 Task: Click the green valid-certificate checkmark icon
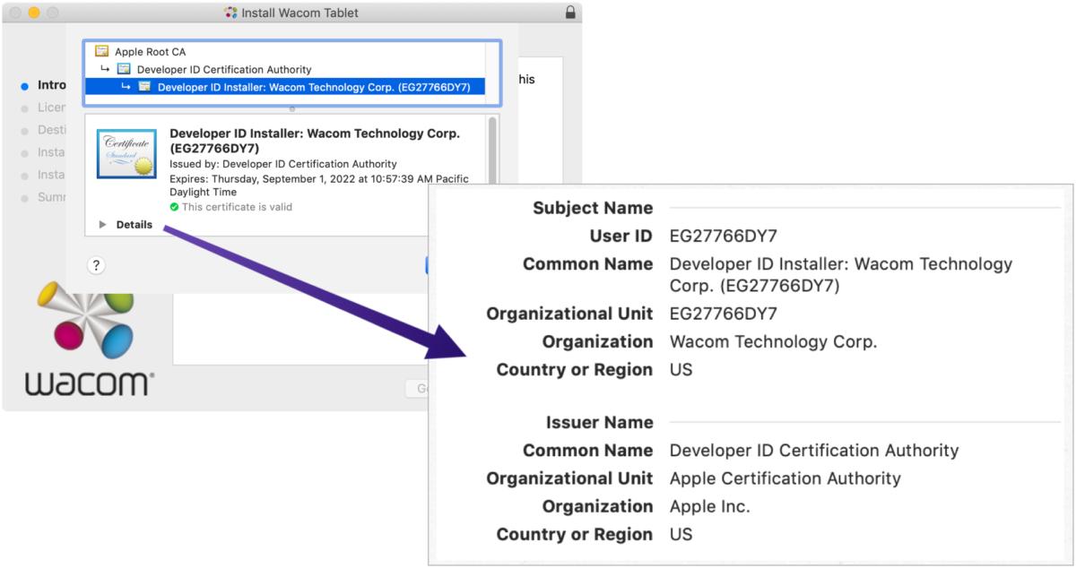(x=175, y=207)
